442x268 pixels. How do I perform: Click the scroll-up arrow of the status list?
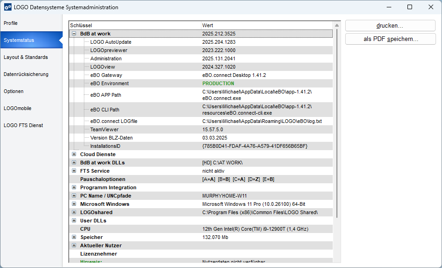click(x=336, y=25)
